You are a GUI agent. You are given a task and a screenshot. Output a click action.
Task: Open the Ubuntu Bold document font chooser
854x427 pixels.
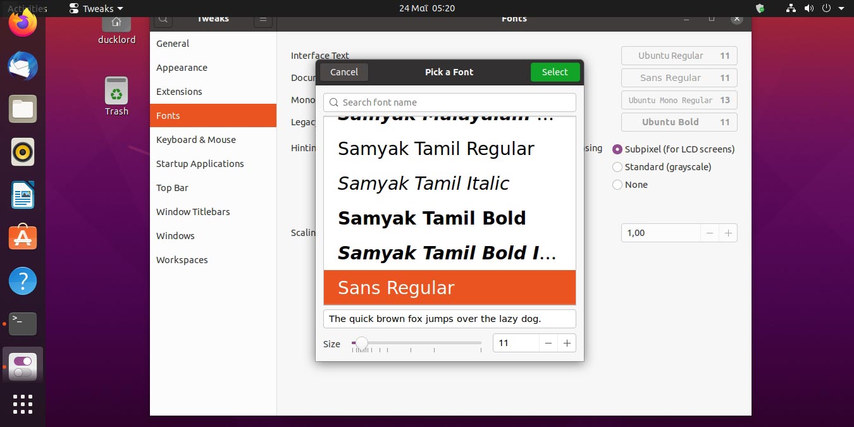679,122
